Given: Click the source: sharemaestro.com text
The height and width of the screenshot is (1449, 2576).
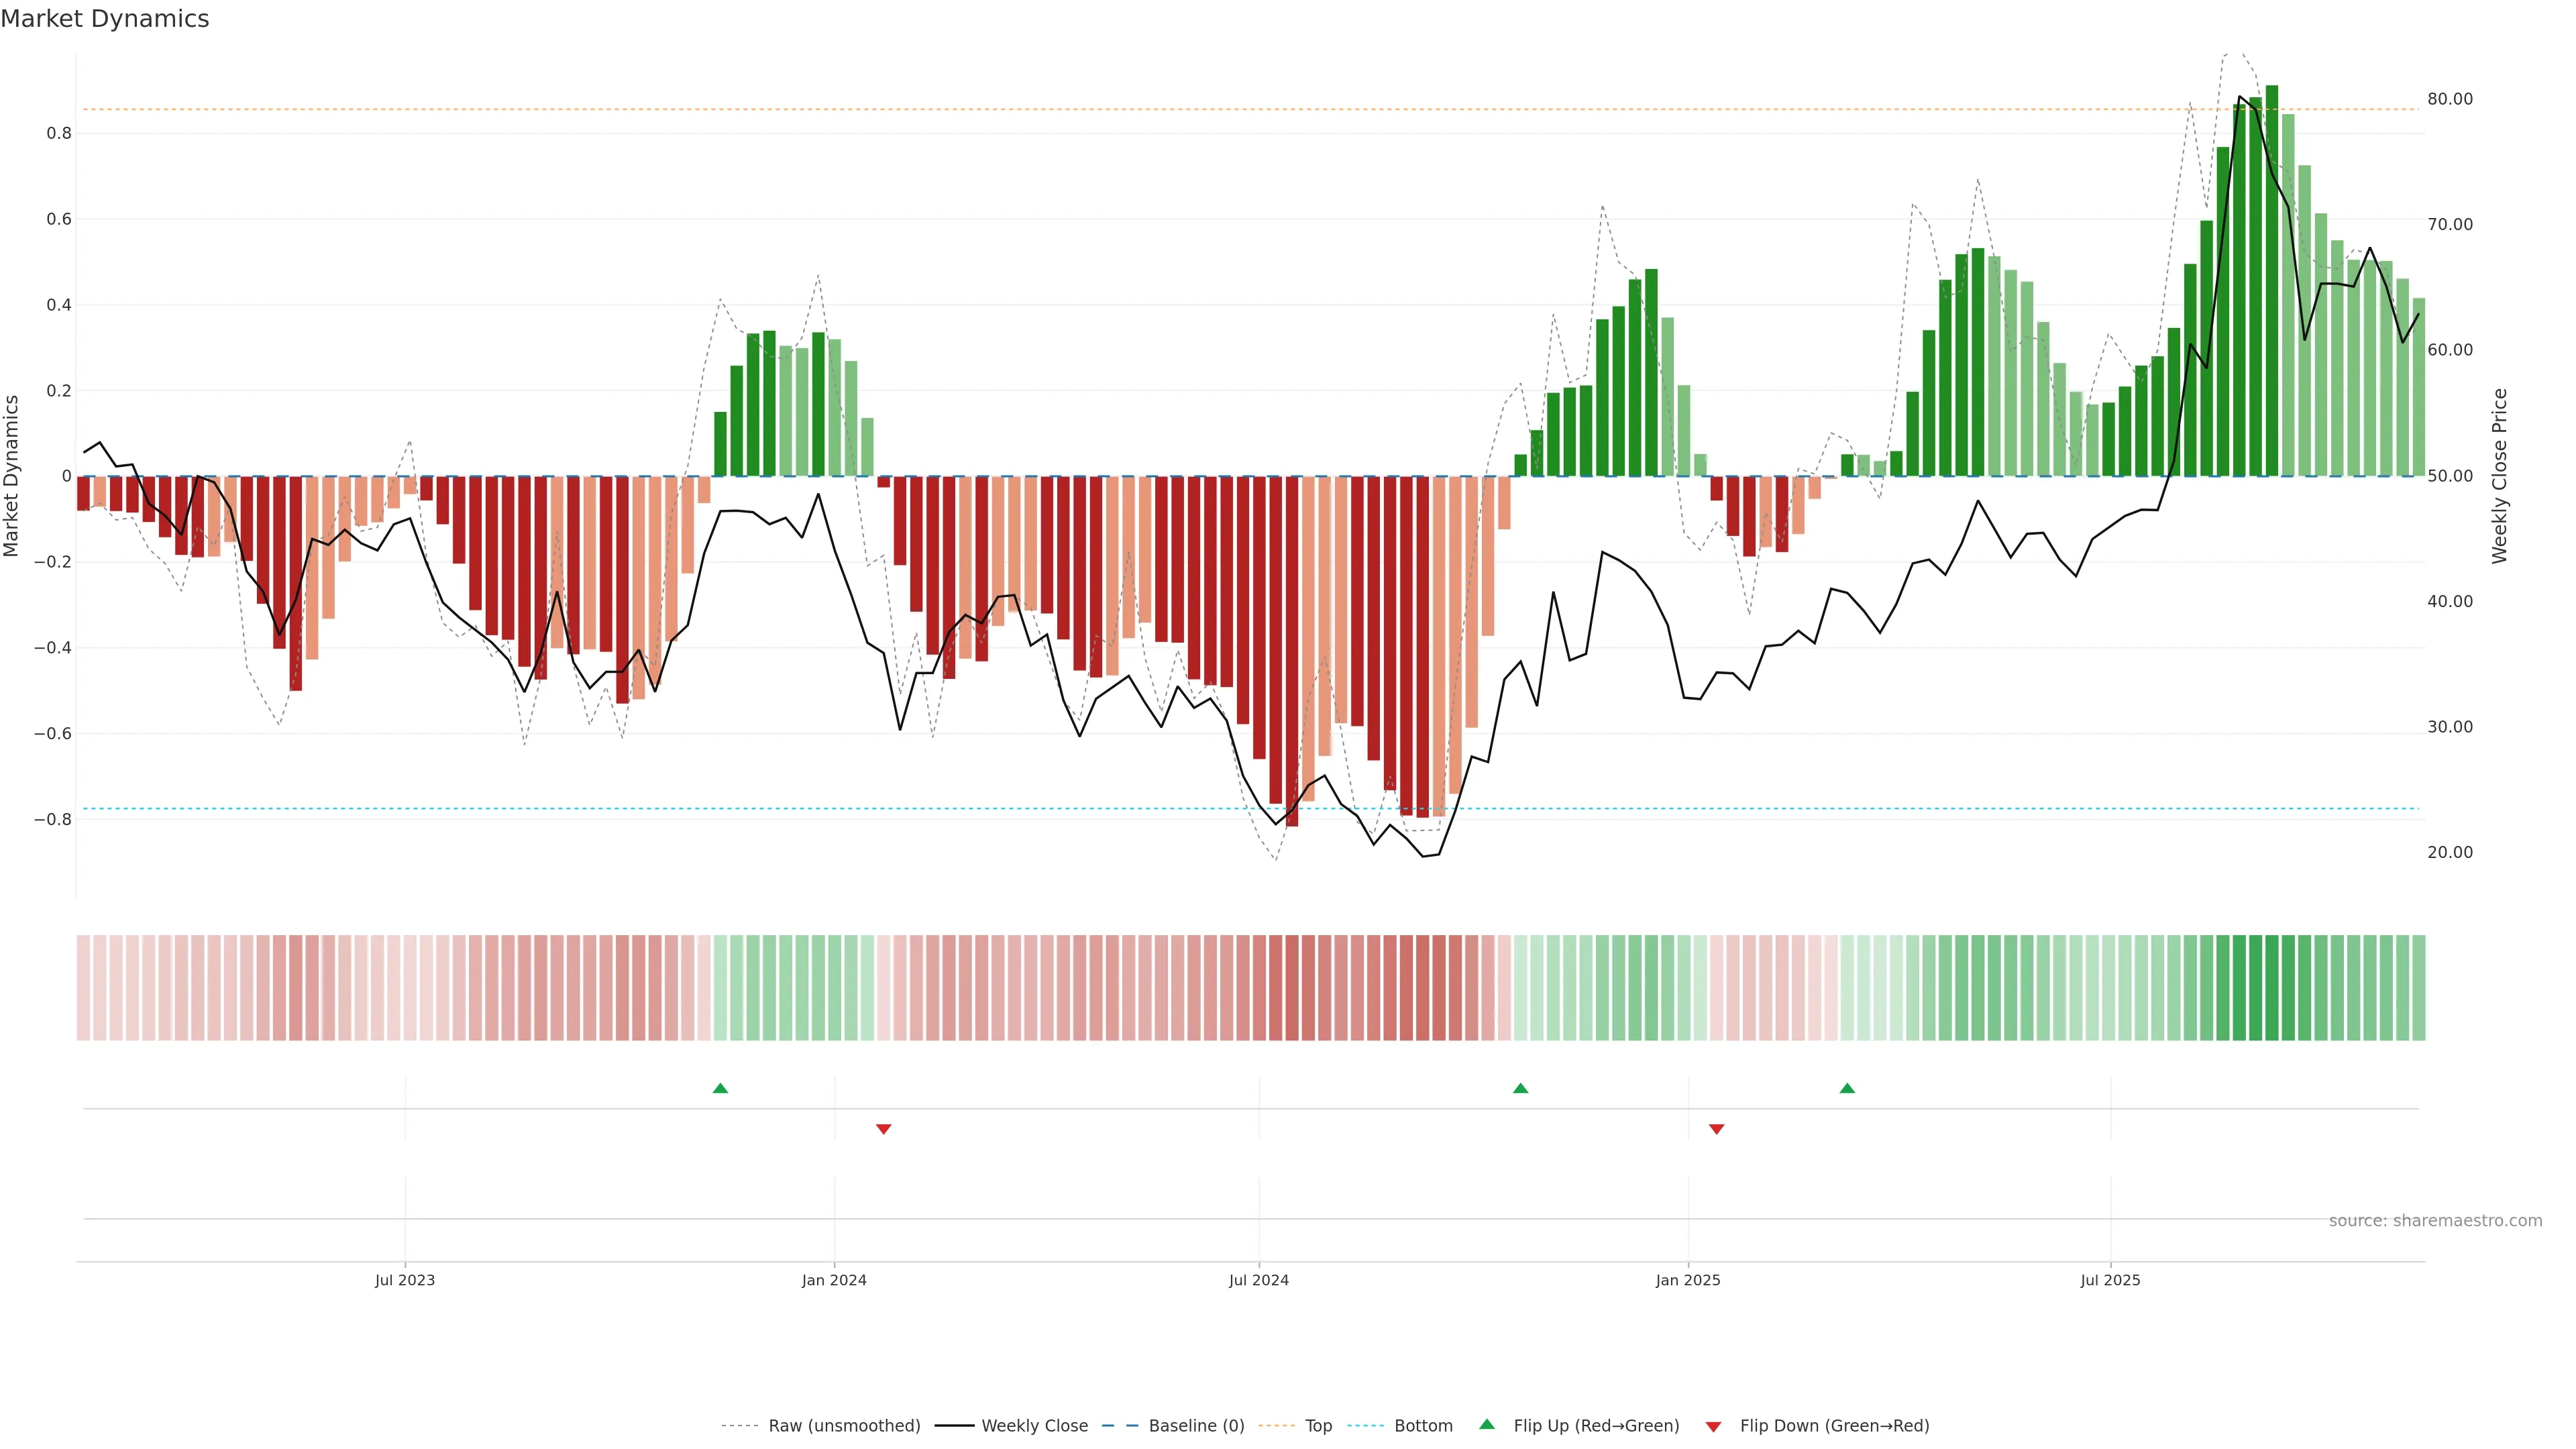Looking at the screenshot, I should point(2435,1221).
